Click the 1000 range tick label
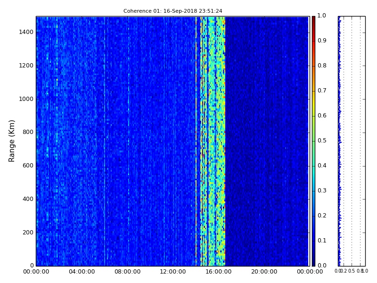377x283 pixels. pyautogui.click(x=26, y=99)
